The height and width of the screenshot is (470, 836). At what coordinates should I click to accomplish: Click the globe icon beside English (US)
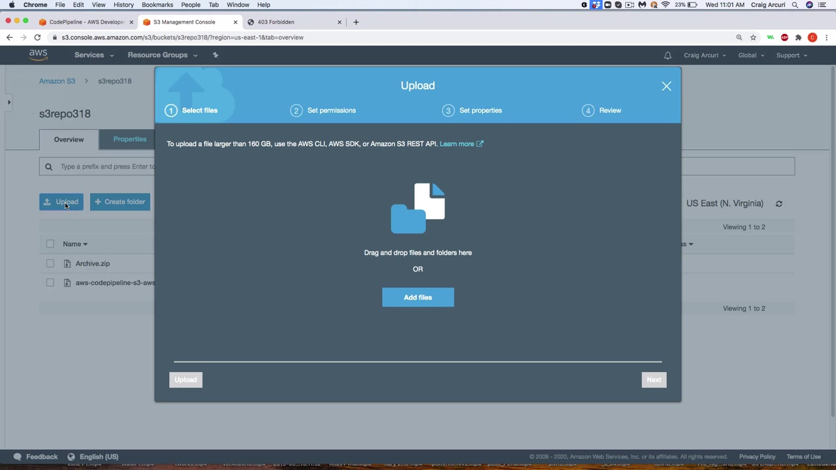tap(71, 457)
